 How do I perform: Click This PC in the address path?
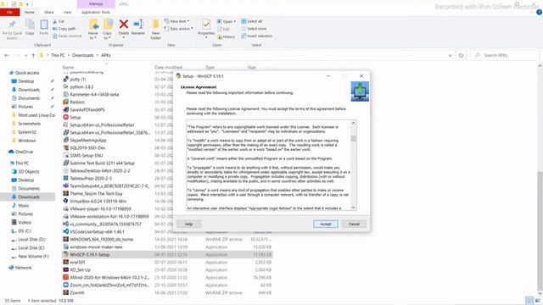[58, 55]
